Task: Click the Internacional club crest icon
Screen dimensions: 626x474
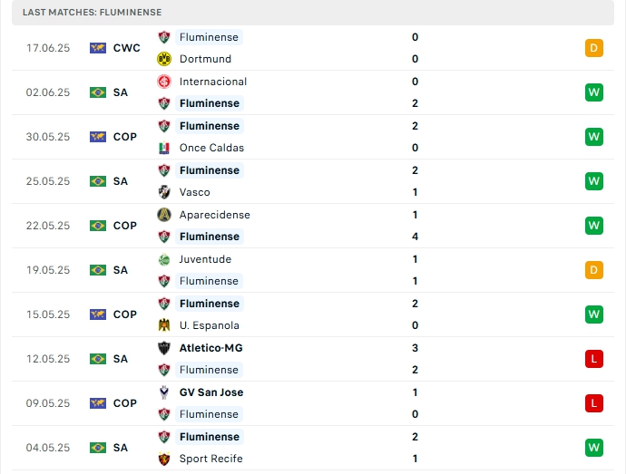Action: 164,82
